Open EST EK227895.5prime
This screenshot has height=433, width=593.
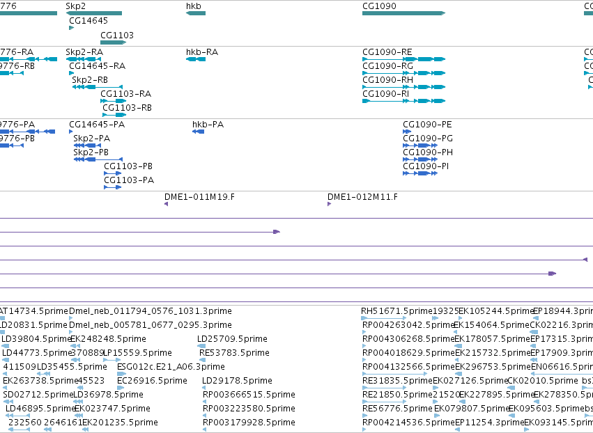497,395
